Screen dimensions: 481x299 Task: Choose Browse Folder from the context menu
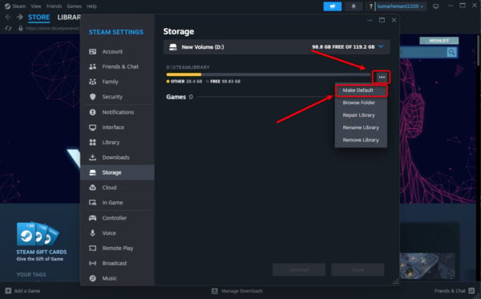[x=361, y=103]
